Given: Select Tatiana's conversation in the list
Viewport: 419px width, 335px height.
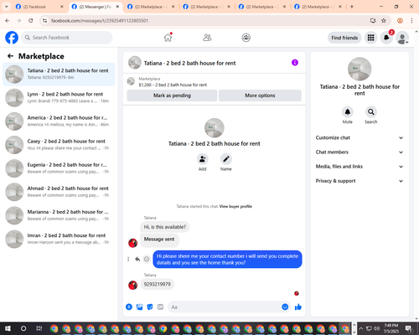Looking at the screenshot, I should click(59, 74).
